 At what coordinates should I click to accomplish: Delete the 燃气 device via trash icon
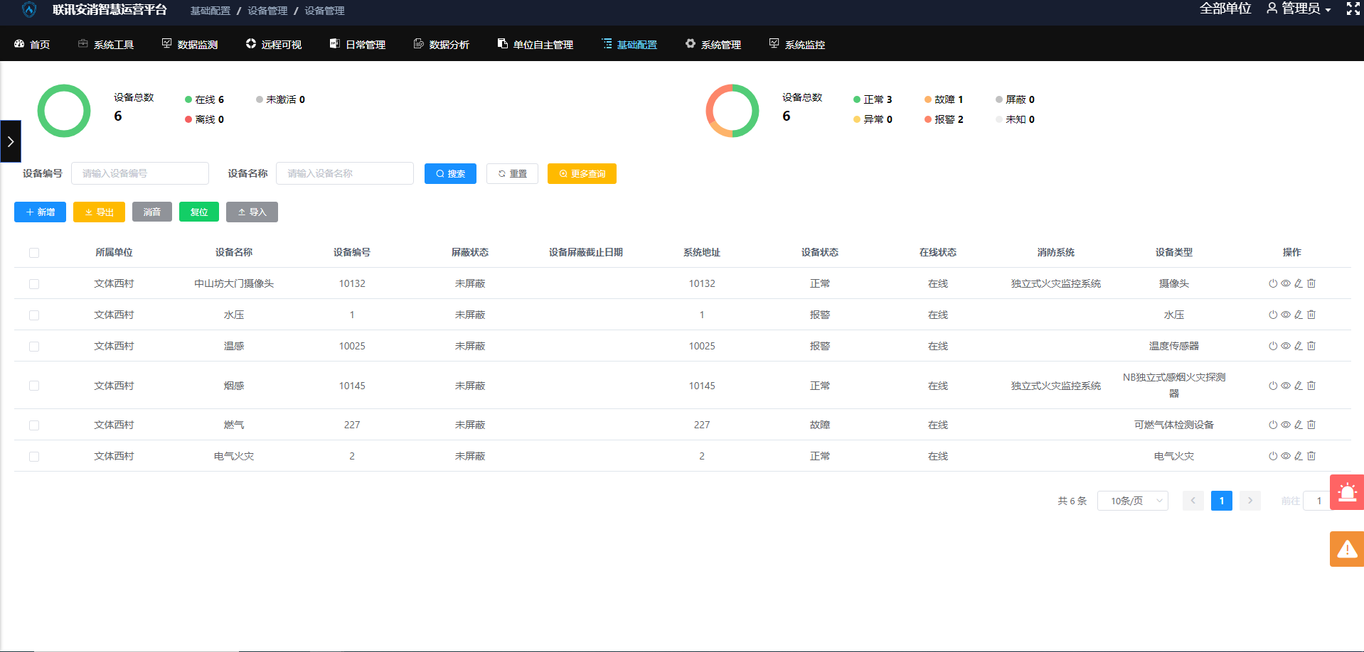tap(1311, 425)
